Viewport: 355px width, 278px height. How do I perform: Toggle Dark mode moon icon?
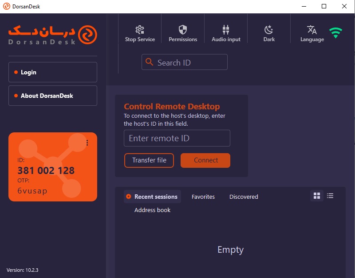pos(269,30)
